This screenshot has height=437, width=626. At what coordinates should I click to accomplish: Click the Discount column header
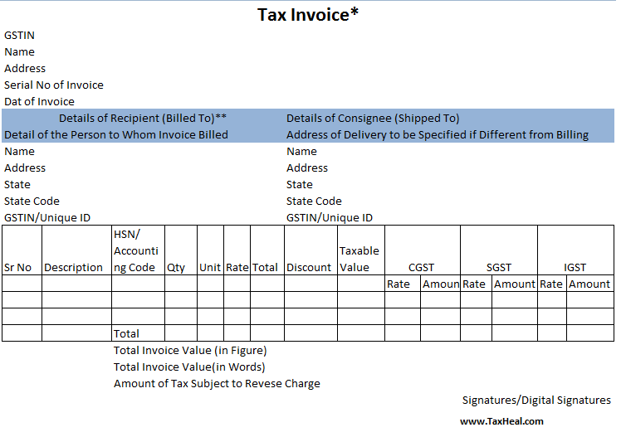pyautogui.click(x=309, y=268)
